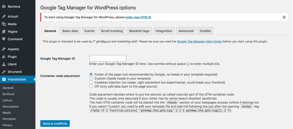Click the Strumenti wrench icon
Viewport: 293px width, 129px height.
pos(4,72)
